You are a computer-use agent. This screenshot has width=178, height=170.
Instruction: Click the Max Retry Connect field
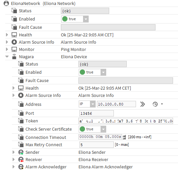point(97,145)
